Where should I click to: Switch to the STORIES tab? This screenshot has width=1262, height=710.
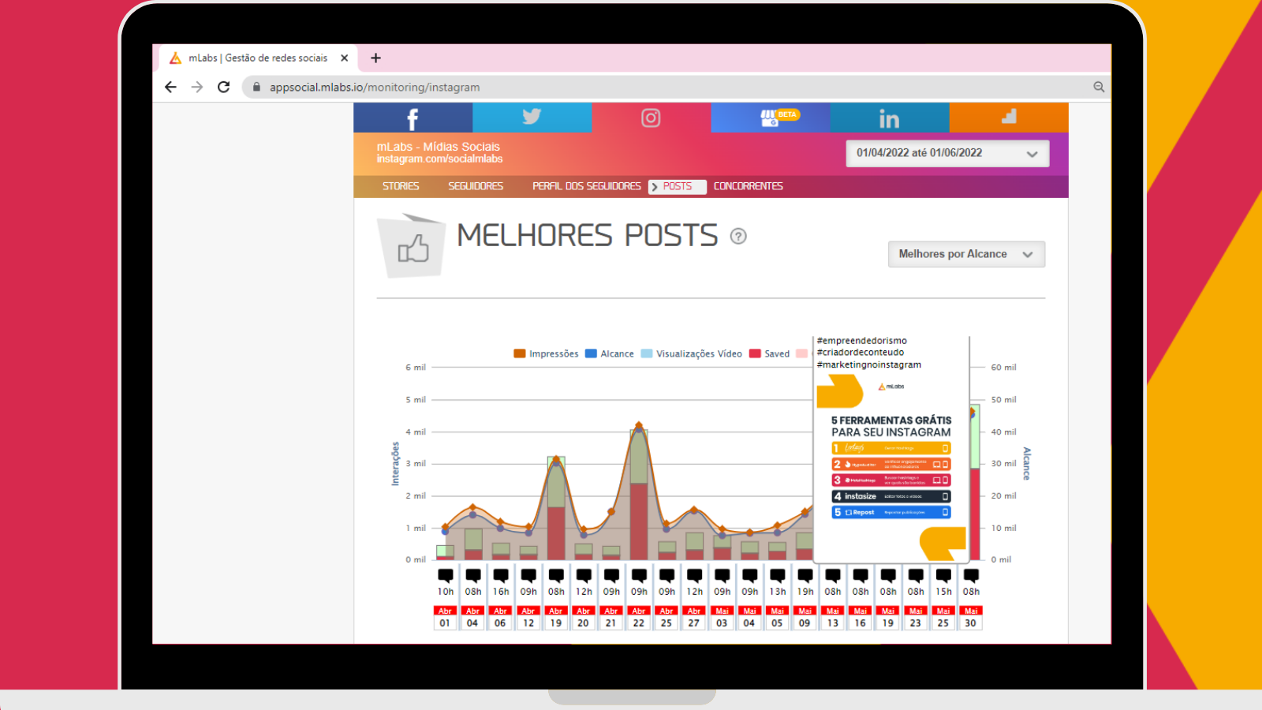(x=401, y=186)
